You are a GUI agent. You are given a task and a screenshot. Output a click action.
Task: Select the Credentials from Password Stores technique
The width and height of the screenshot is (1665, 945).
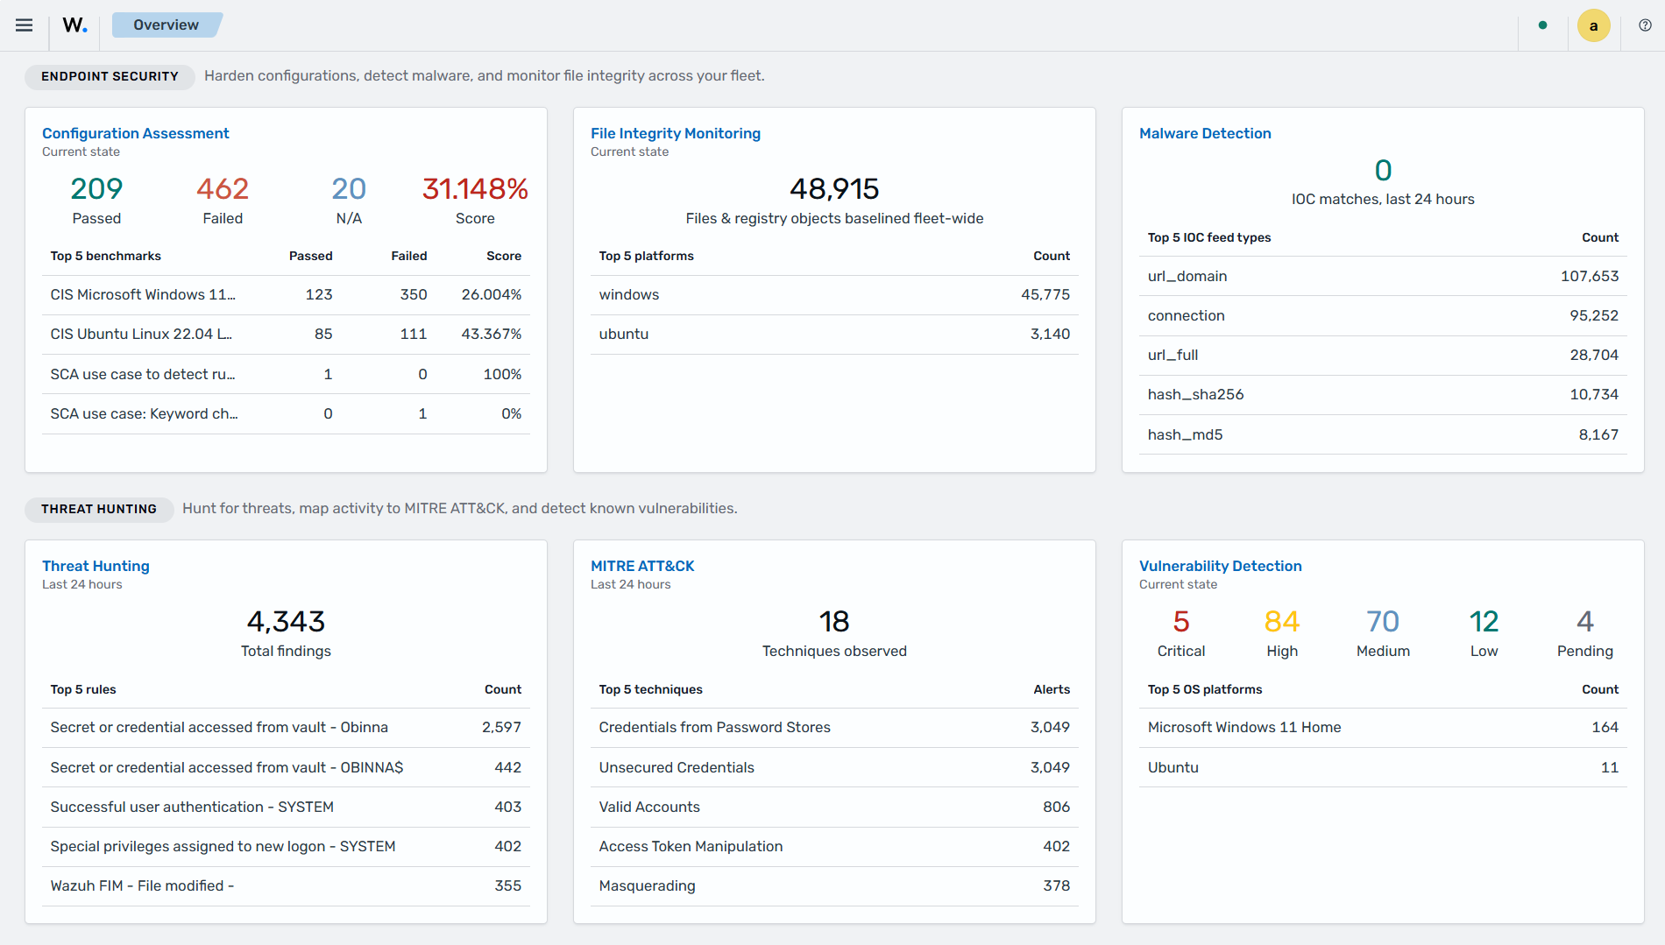pos(834,728)
